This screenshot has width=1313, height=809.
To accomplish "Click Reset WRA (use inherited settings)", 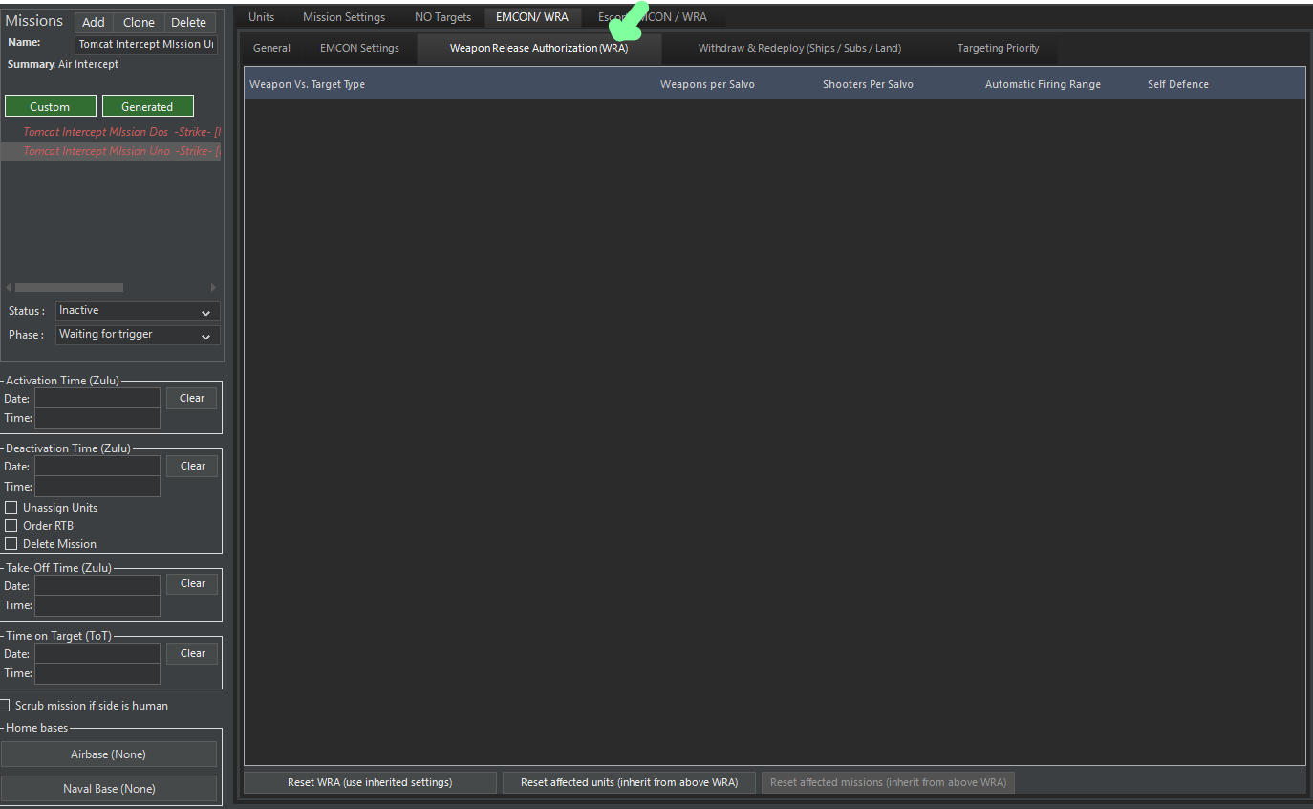I will pos(370,782).
